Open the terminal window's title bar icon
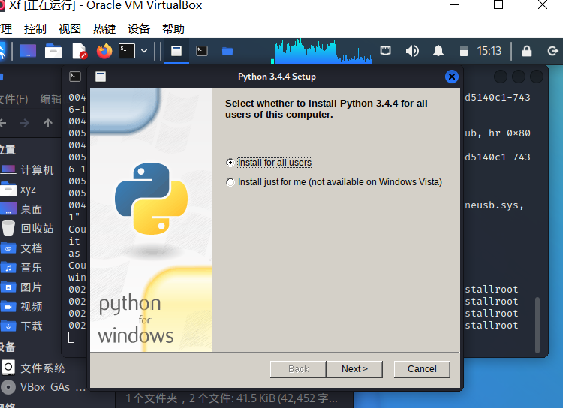Screen dimensions: 563x408 [x=75, y=76]
